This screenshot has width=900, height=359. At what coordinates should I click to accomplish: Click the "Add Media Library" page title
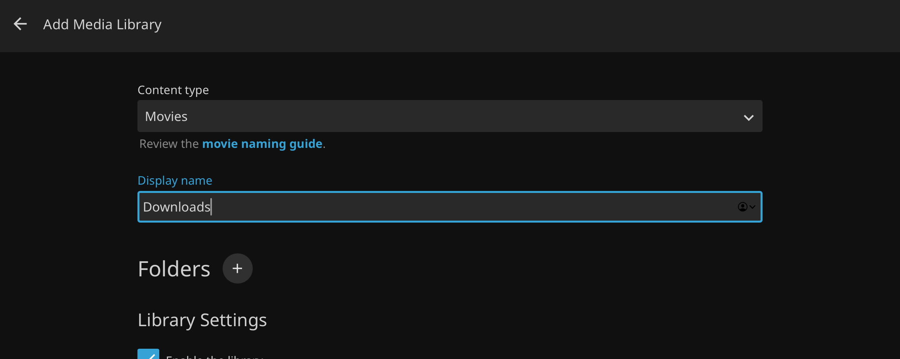tap(102, 25)
